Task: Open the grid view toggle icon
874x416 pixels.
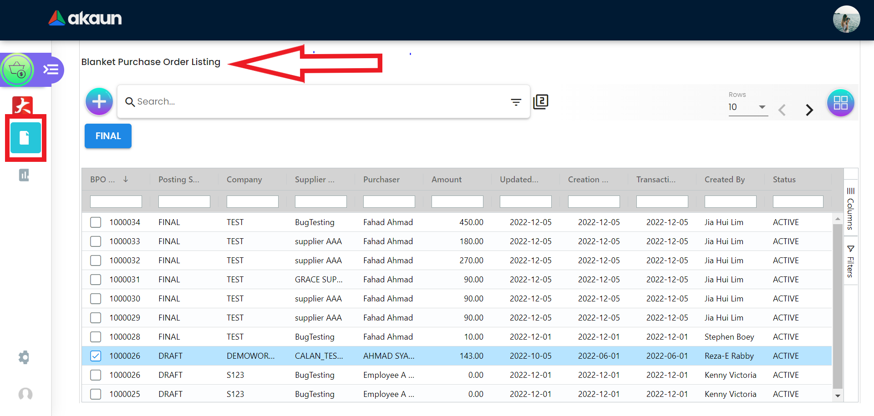Action: pos(840,103)
